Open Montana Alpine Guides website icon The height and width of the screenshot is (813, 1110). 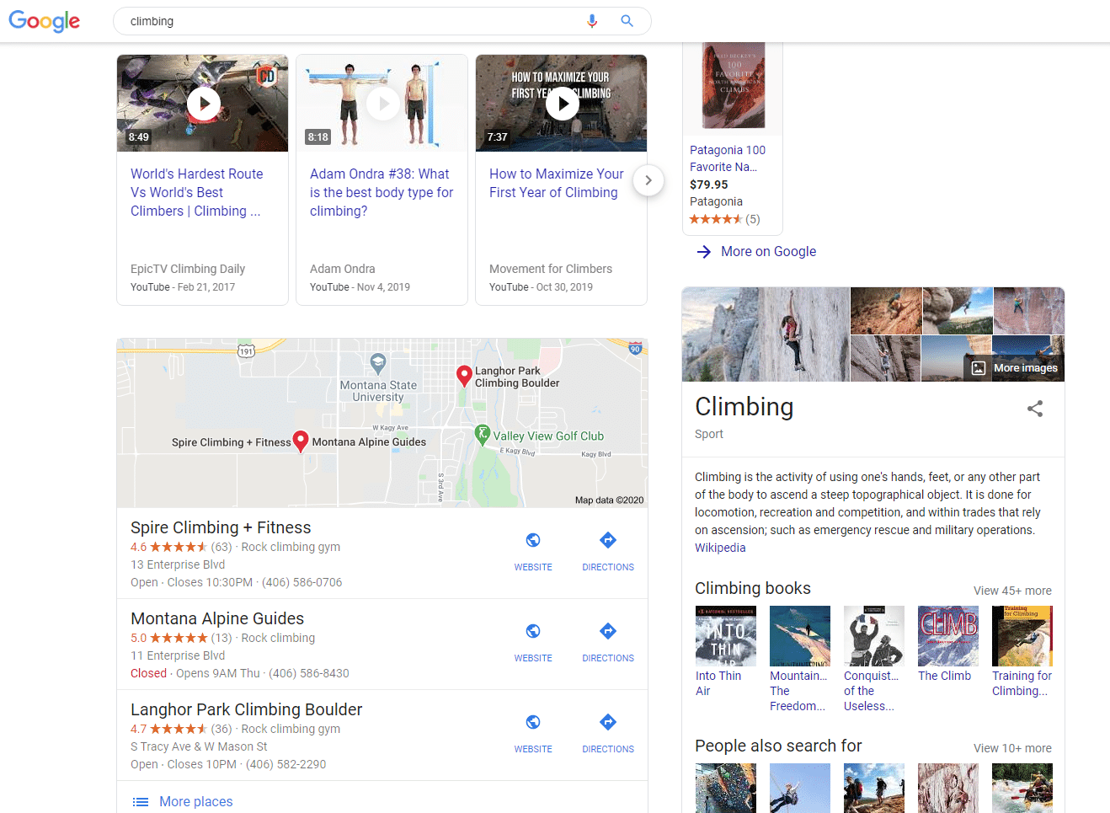pyautogui.click(x=533, y=631)
